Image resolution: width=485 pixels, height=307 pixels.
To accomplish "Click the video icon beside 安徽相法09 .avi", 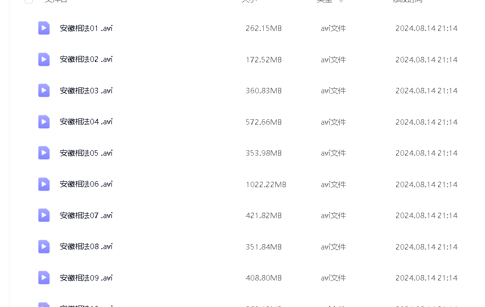I will pyautogui.click(x=44, y=278).
